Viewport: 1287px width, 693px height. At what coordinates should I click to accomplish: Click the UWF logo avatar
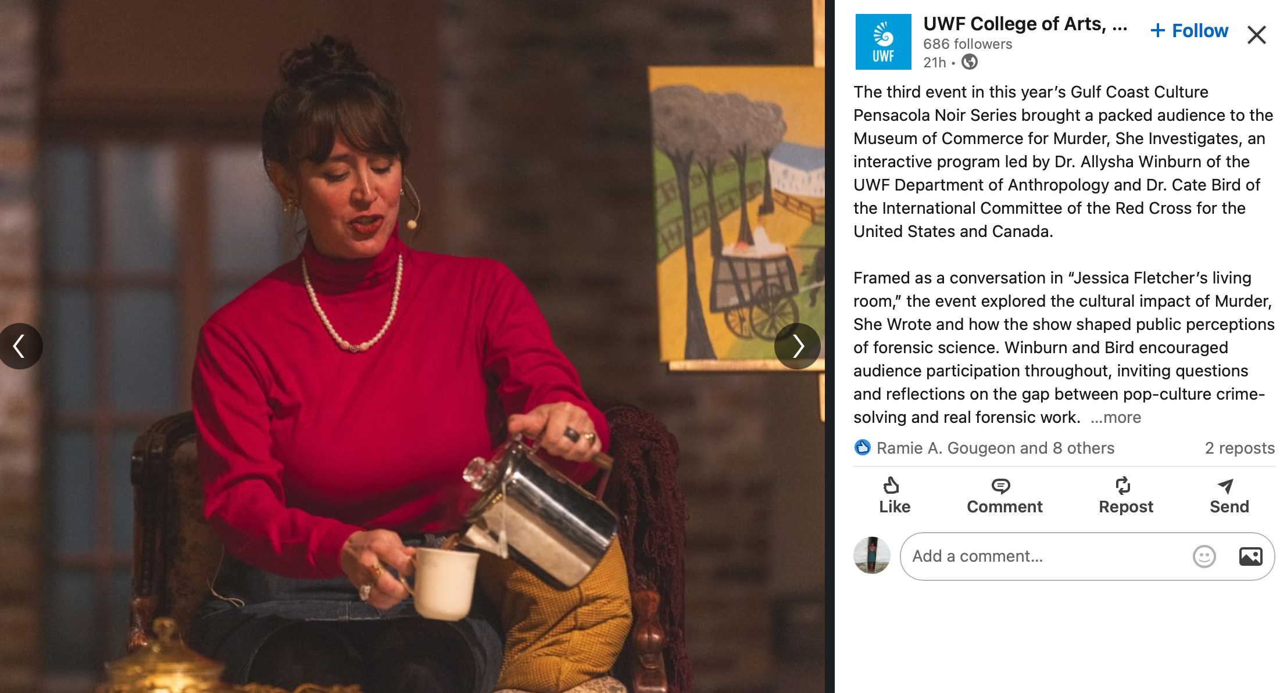pos(883,42)
